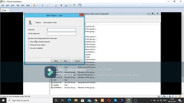Launch Opera browser from the taskbar
Screen dimensions: 184x103
109,100
